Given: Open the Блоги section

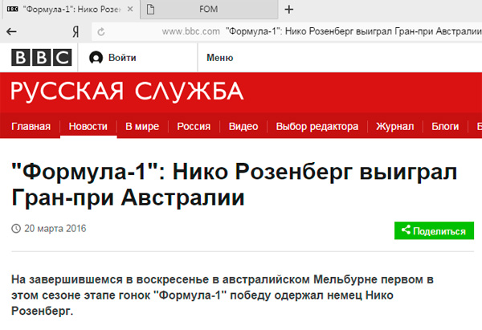Looking at the screenshot, I should [445, 127].
